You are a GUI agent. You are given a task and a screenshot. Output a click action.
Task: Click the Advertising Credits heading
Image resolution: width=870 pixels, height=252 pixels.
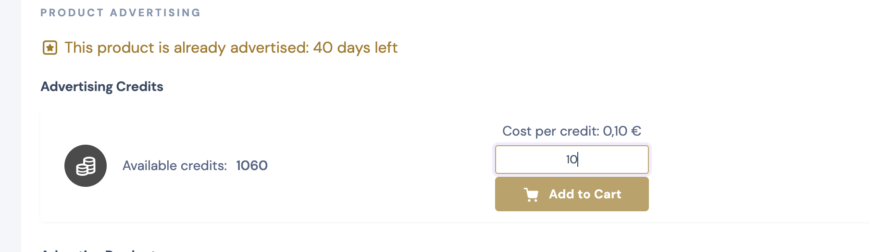(x=102, y=87)
